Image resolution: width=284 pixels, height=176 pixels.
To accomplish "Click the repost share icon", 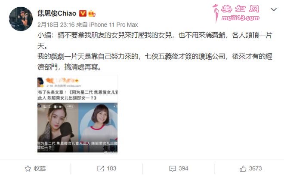I will [x=101, y=169].
